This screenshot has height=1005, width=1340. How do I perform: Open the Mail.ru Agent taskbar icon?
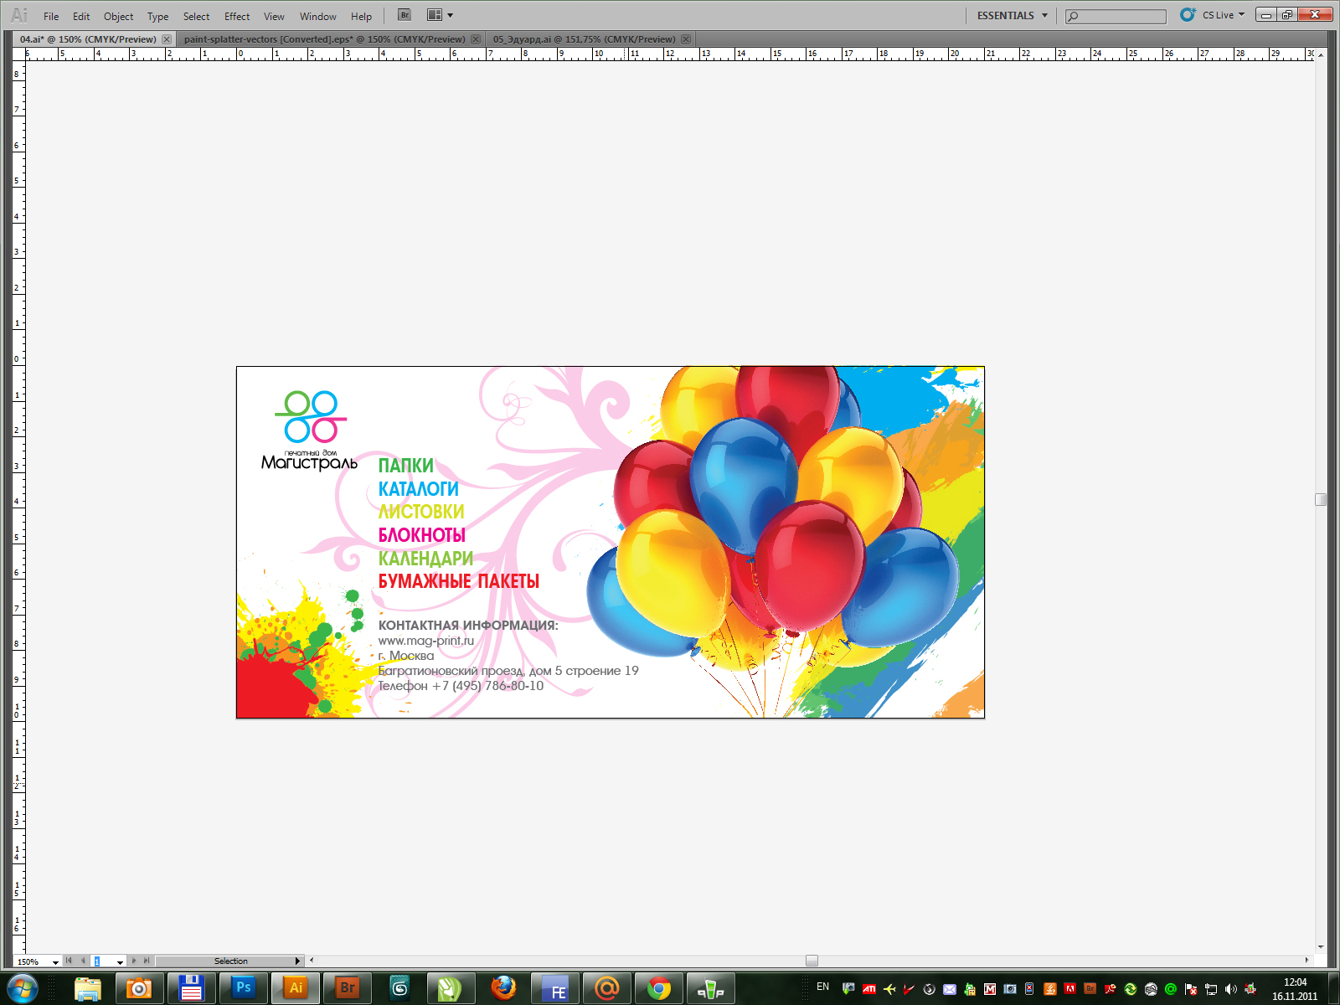click(607, 989)
